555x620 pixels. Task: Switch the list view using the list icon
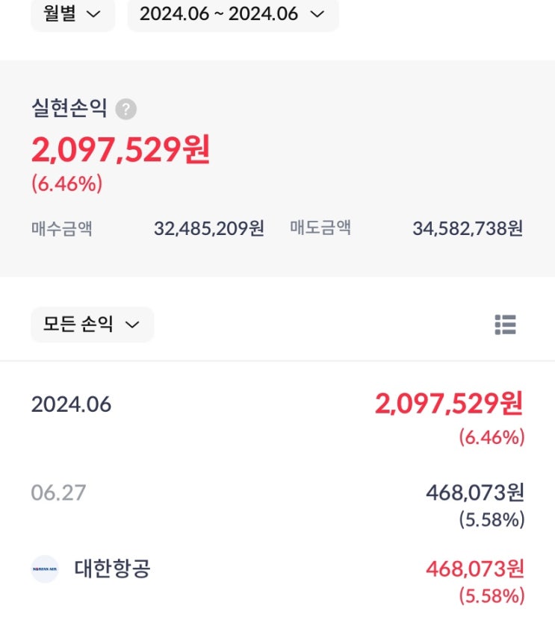coord(505,325)
